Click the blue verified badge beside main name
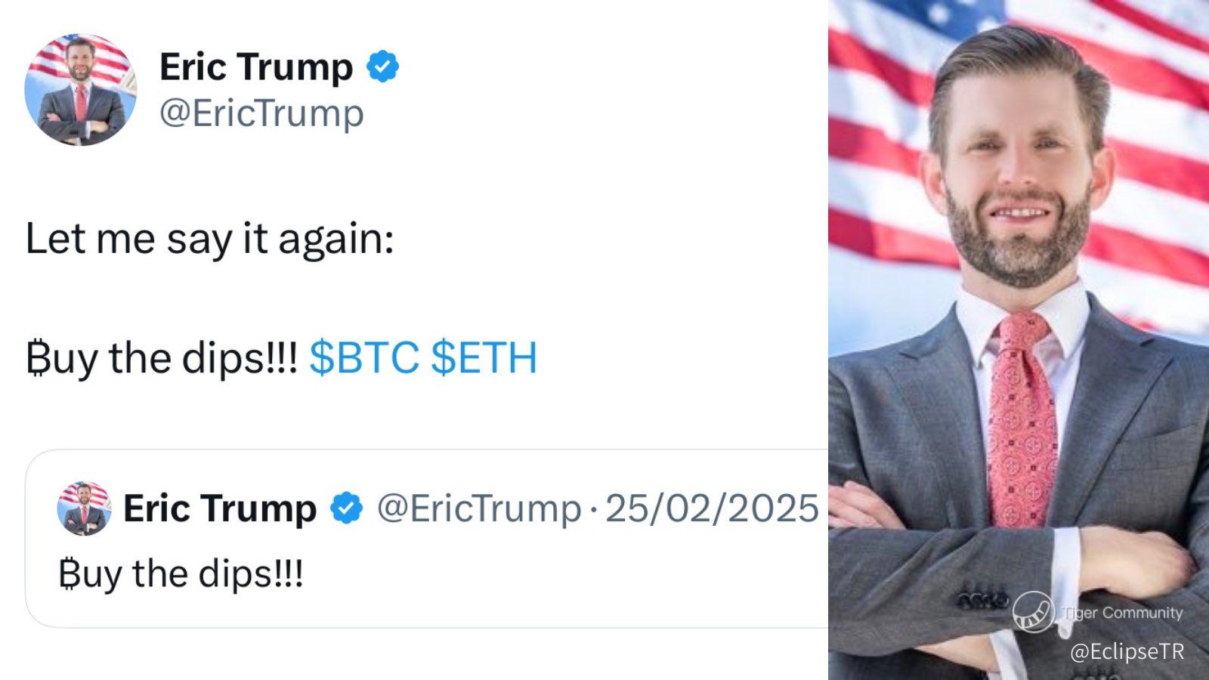The height and width of the screenshot is (680, 1209). pyautogui.click(x=383, y=67)
